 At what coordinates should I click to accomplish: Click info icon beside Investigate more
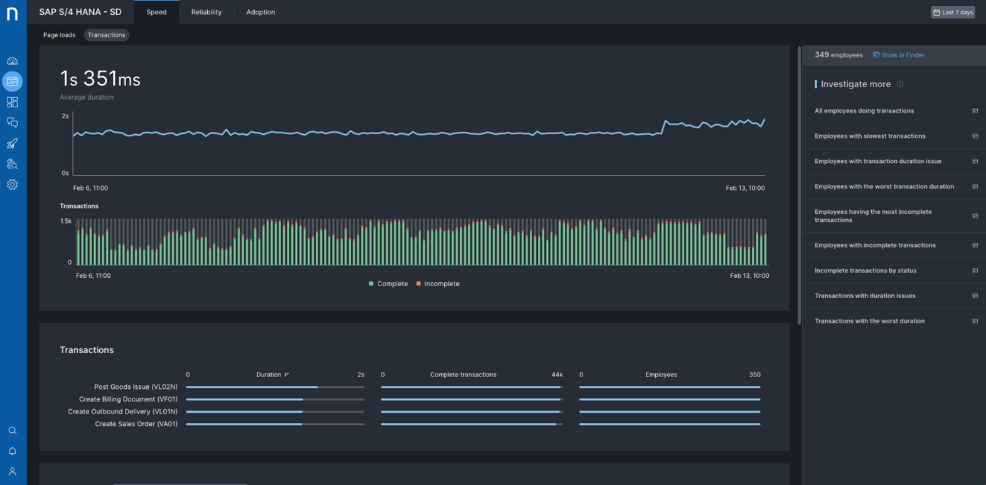(x=900, y=84)
